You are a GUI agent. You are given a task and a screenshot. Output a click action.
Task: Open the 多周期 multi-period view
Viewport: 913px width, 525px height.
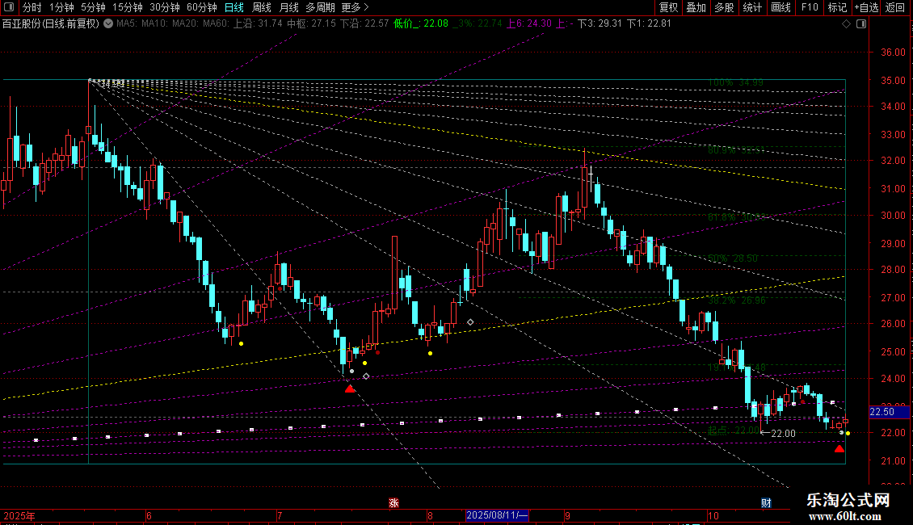[x=320, y=7]
